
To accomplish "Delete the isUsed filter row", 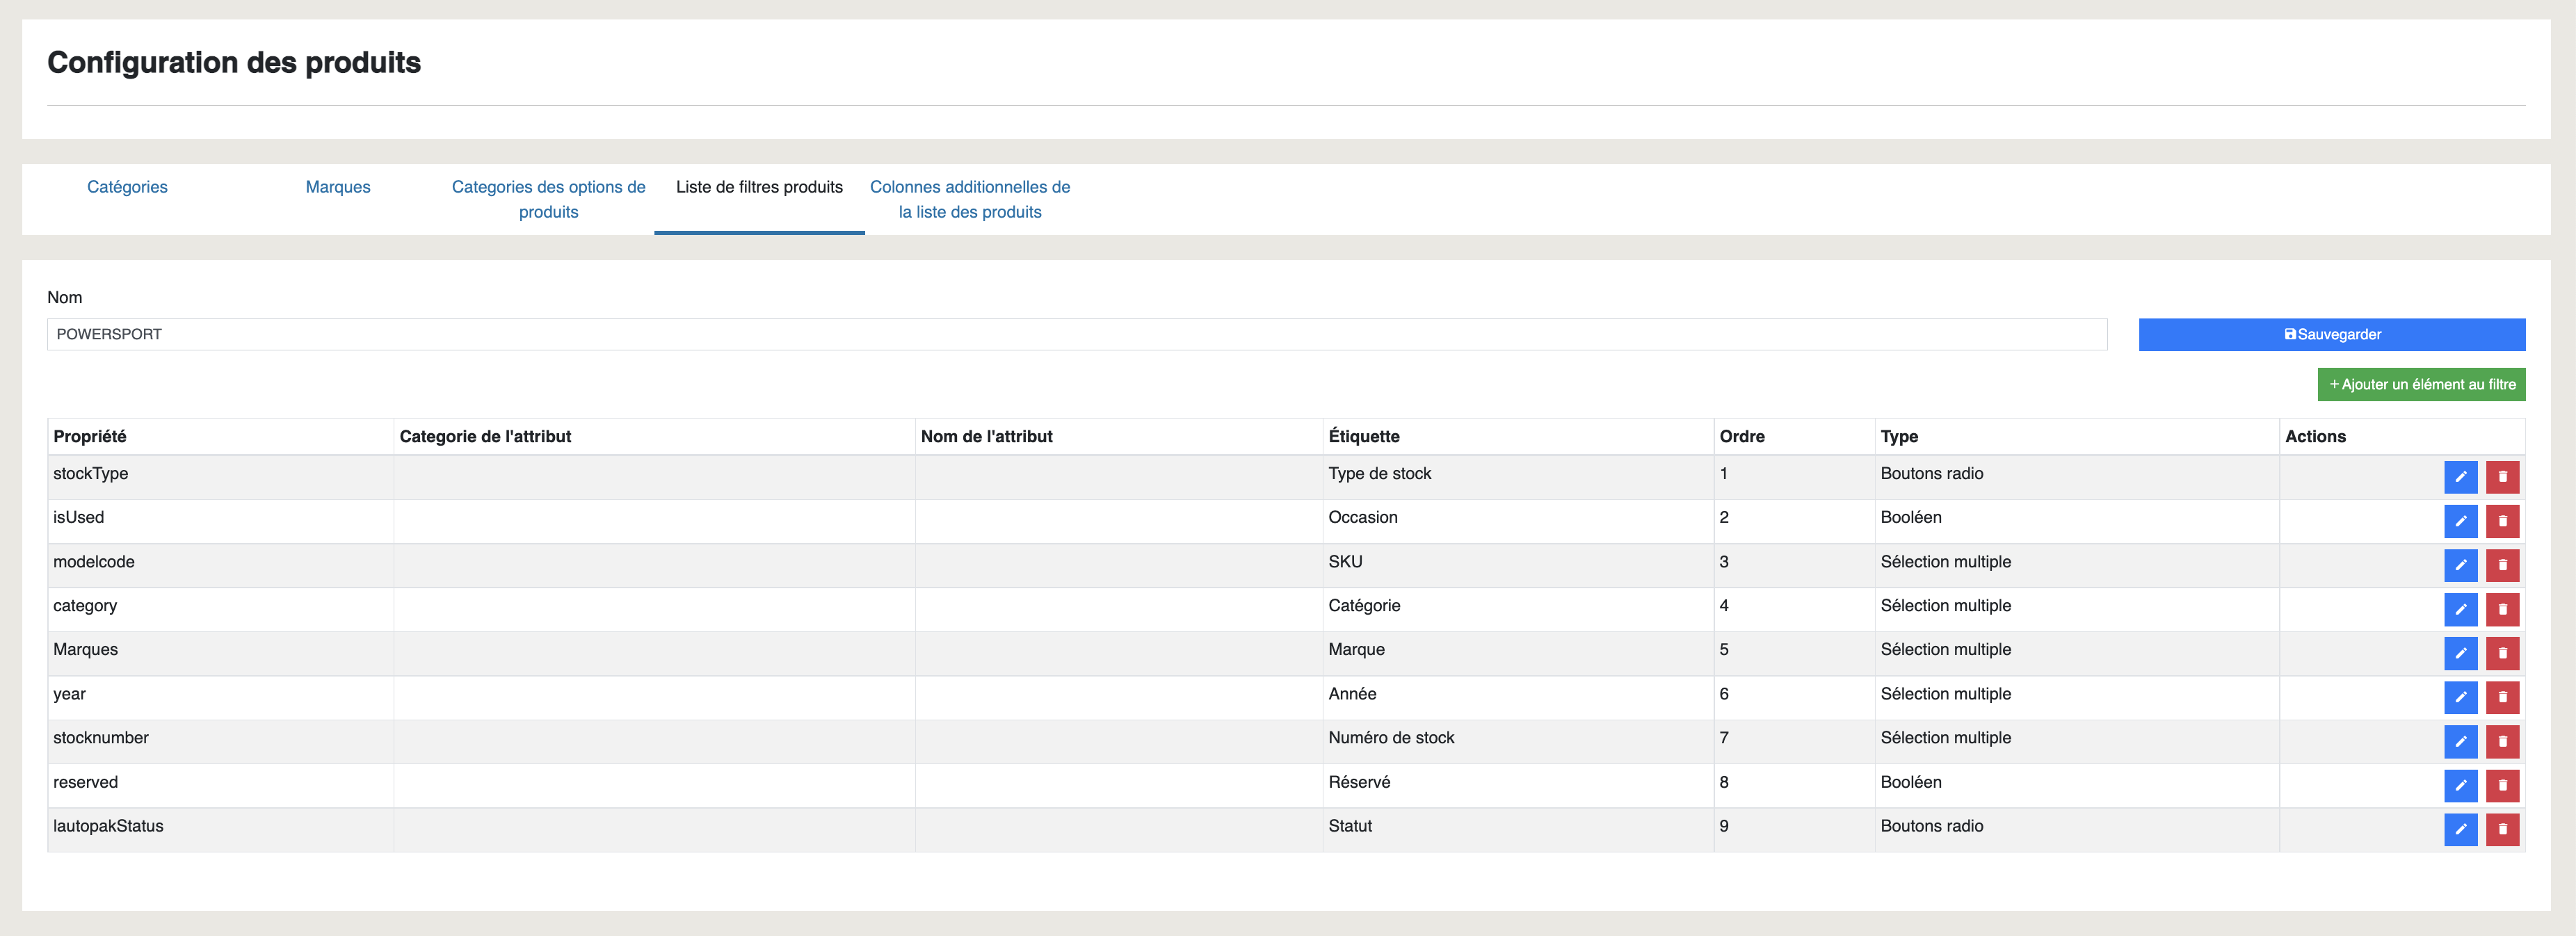I will coord(2502,521).
